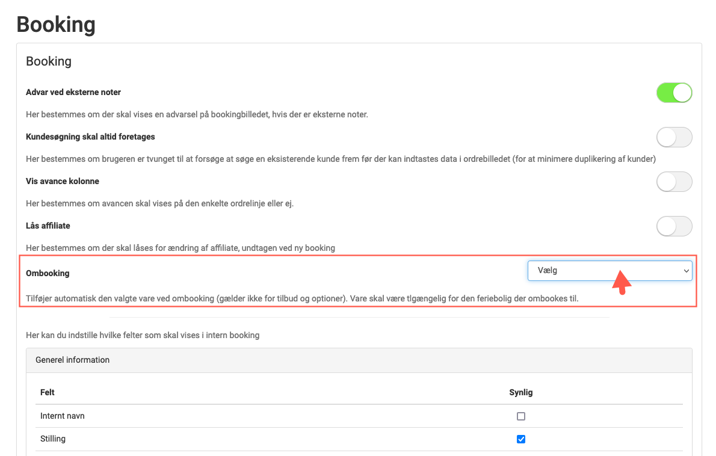The image size is (716, 456).
Task: Click the large Booking page heading
Action: [56, 25]
